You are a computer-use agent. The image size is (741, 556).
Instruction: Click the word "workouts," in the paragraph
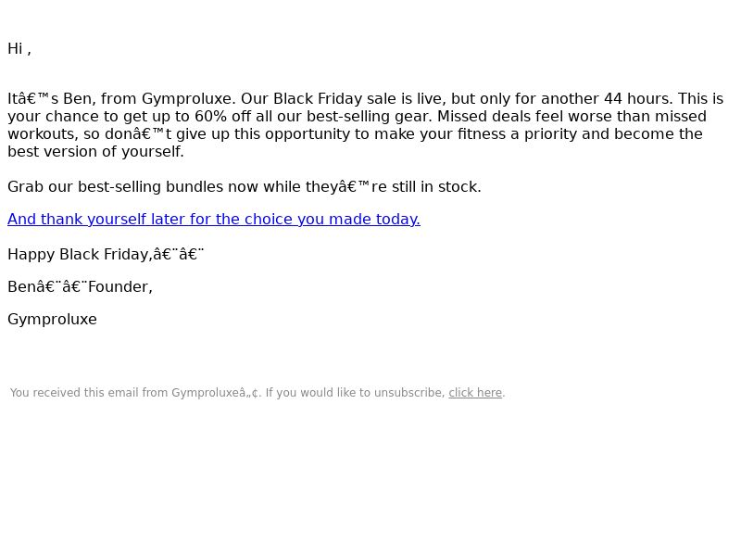[43, 134]
